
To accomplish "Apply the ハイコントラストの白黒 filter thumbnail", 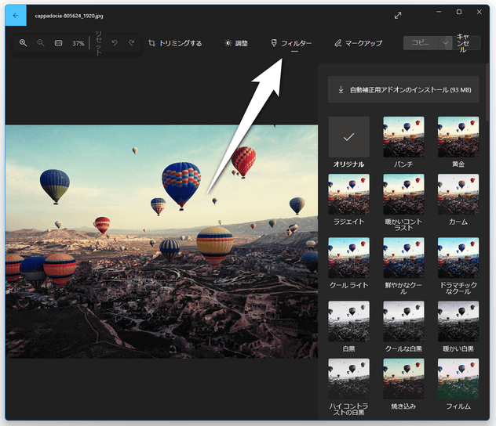I will pos(349,379).
